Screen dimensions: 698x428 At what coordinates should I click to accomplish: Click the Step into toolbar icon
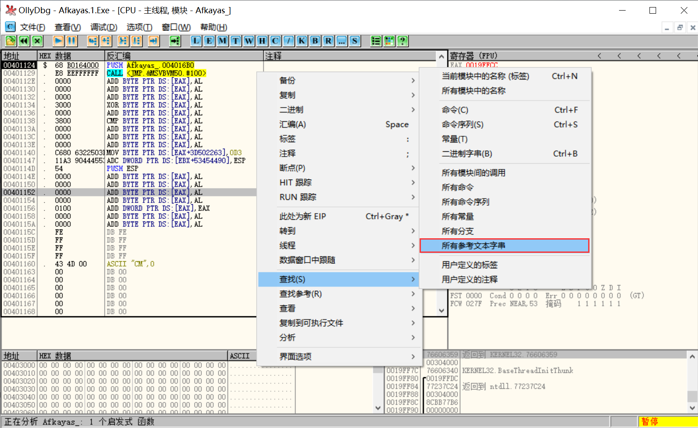click(93, 41)
